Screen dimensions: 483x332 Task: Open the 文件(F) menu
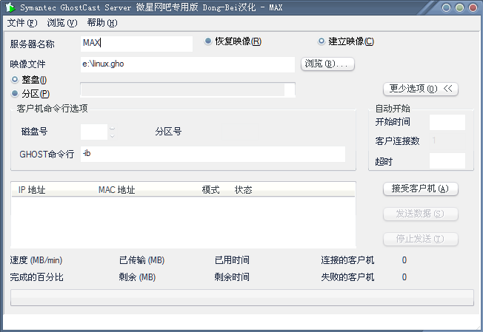click(x=22, y=23)
